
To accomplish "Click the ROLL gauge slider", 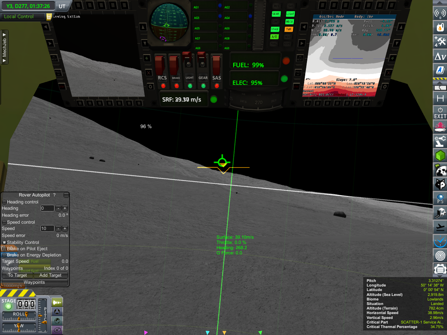I will click(x=19, y=316).
